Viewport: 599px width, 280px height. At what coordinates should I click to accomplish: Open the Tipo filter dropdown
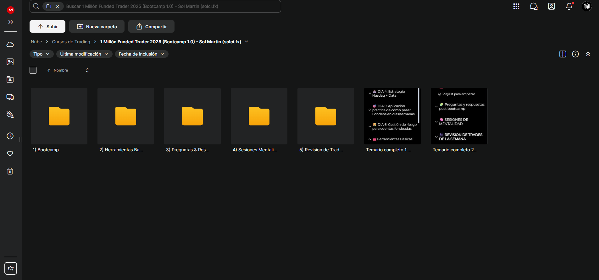(42, 54)
